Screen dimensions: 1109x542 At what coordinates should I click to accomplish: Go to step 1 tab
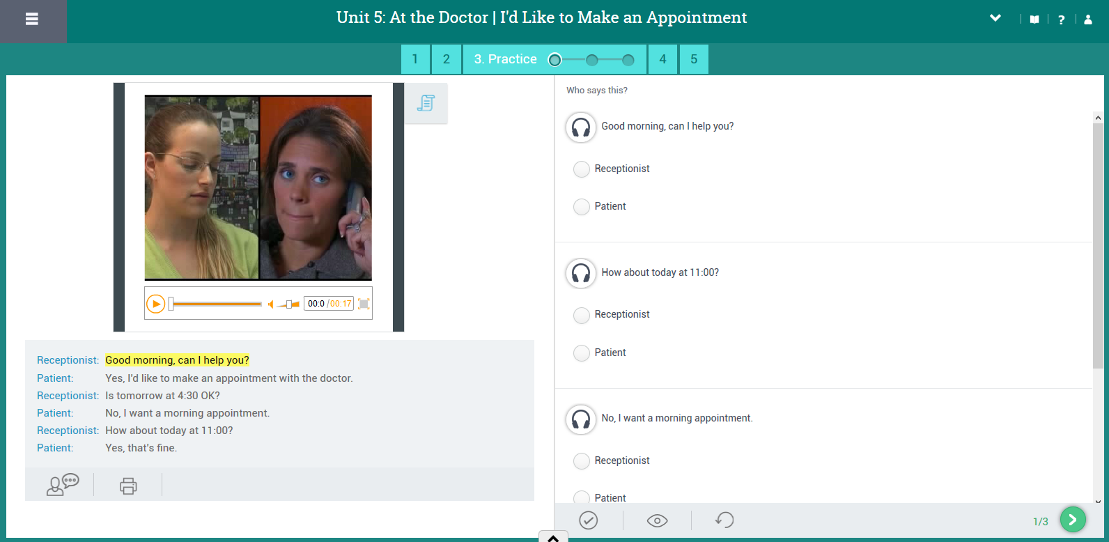(x=415, y=59)
